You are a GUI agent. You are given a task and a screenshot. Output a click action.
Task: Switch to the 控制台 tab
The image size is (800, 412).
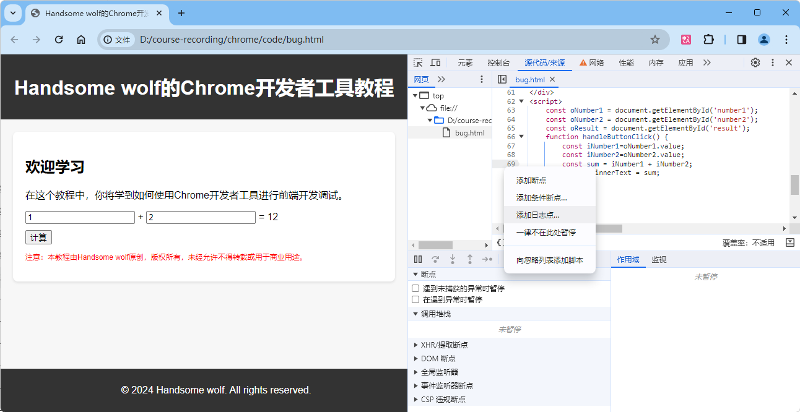(498, 62)
